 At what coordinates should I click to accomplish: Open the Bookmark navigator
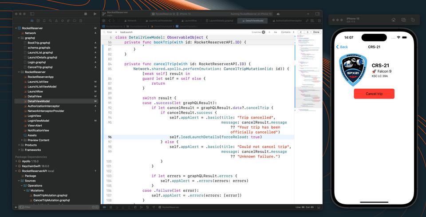(44, 21)
